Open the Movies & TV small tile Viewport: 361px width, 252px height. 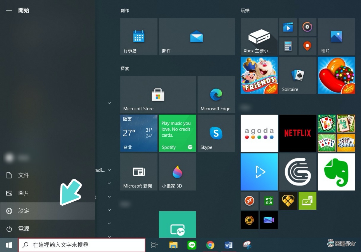point(288,27)
